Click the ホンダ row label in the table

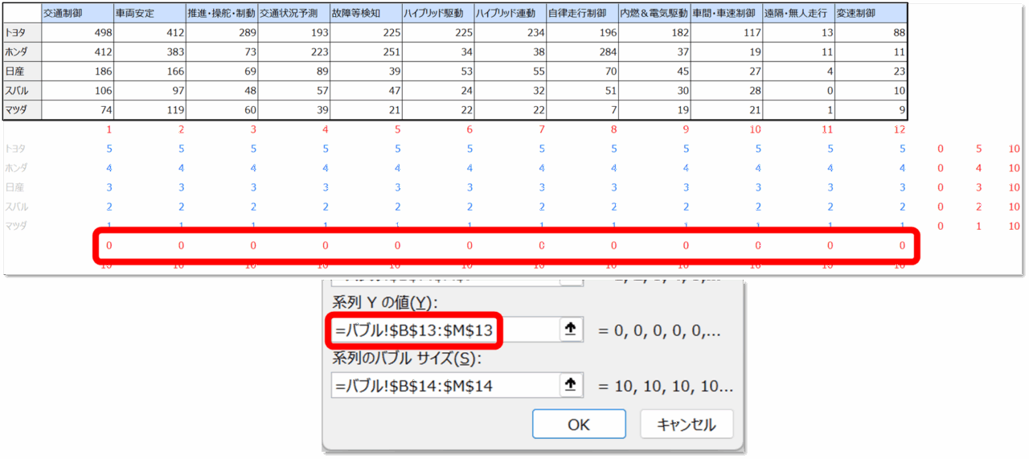click(x=22, y=52)
